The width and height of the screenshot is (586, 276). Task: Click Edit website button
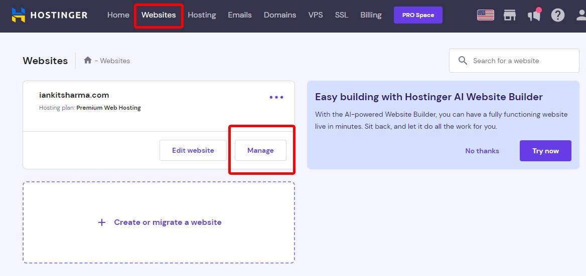pyautogui.click(x=193, y=150)
